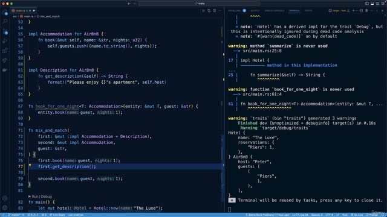Open the Manage gear icon

pos(5,207)
